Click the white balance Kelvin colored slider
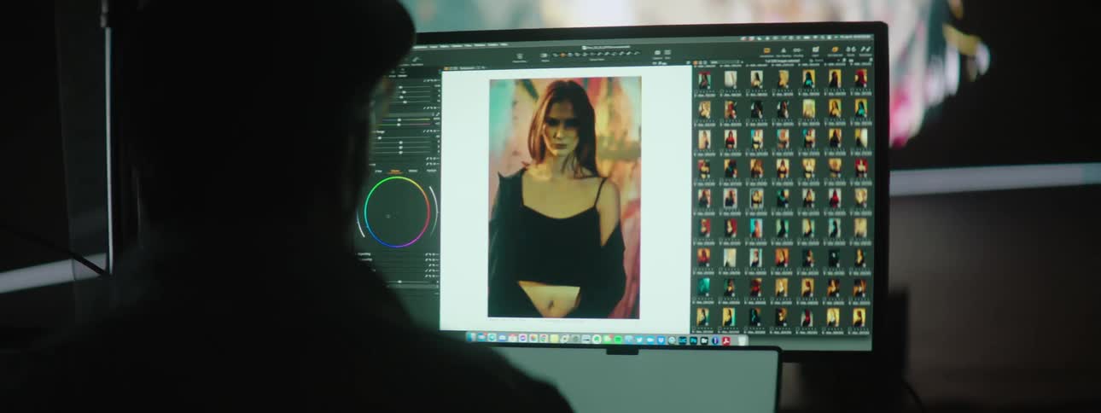 pyautogui.click(x=406, y=119)
